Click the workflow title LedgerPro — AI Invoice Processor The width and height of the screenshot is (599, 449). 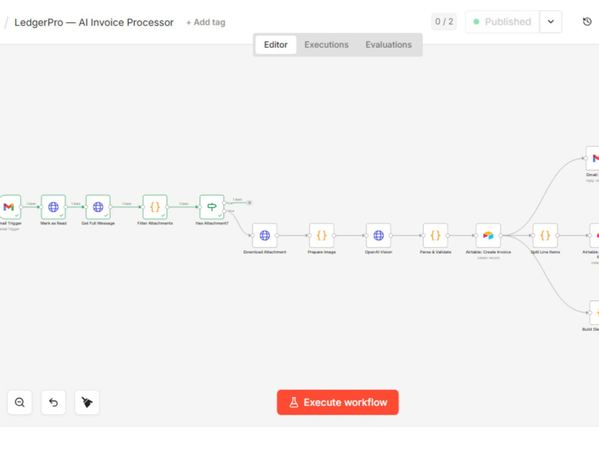94,23
